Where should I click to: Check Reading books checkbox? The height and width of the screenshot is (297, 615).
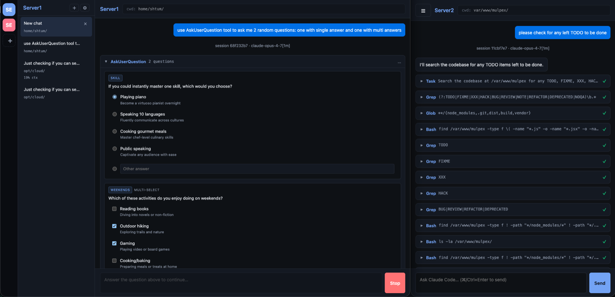114,209
